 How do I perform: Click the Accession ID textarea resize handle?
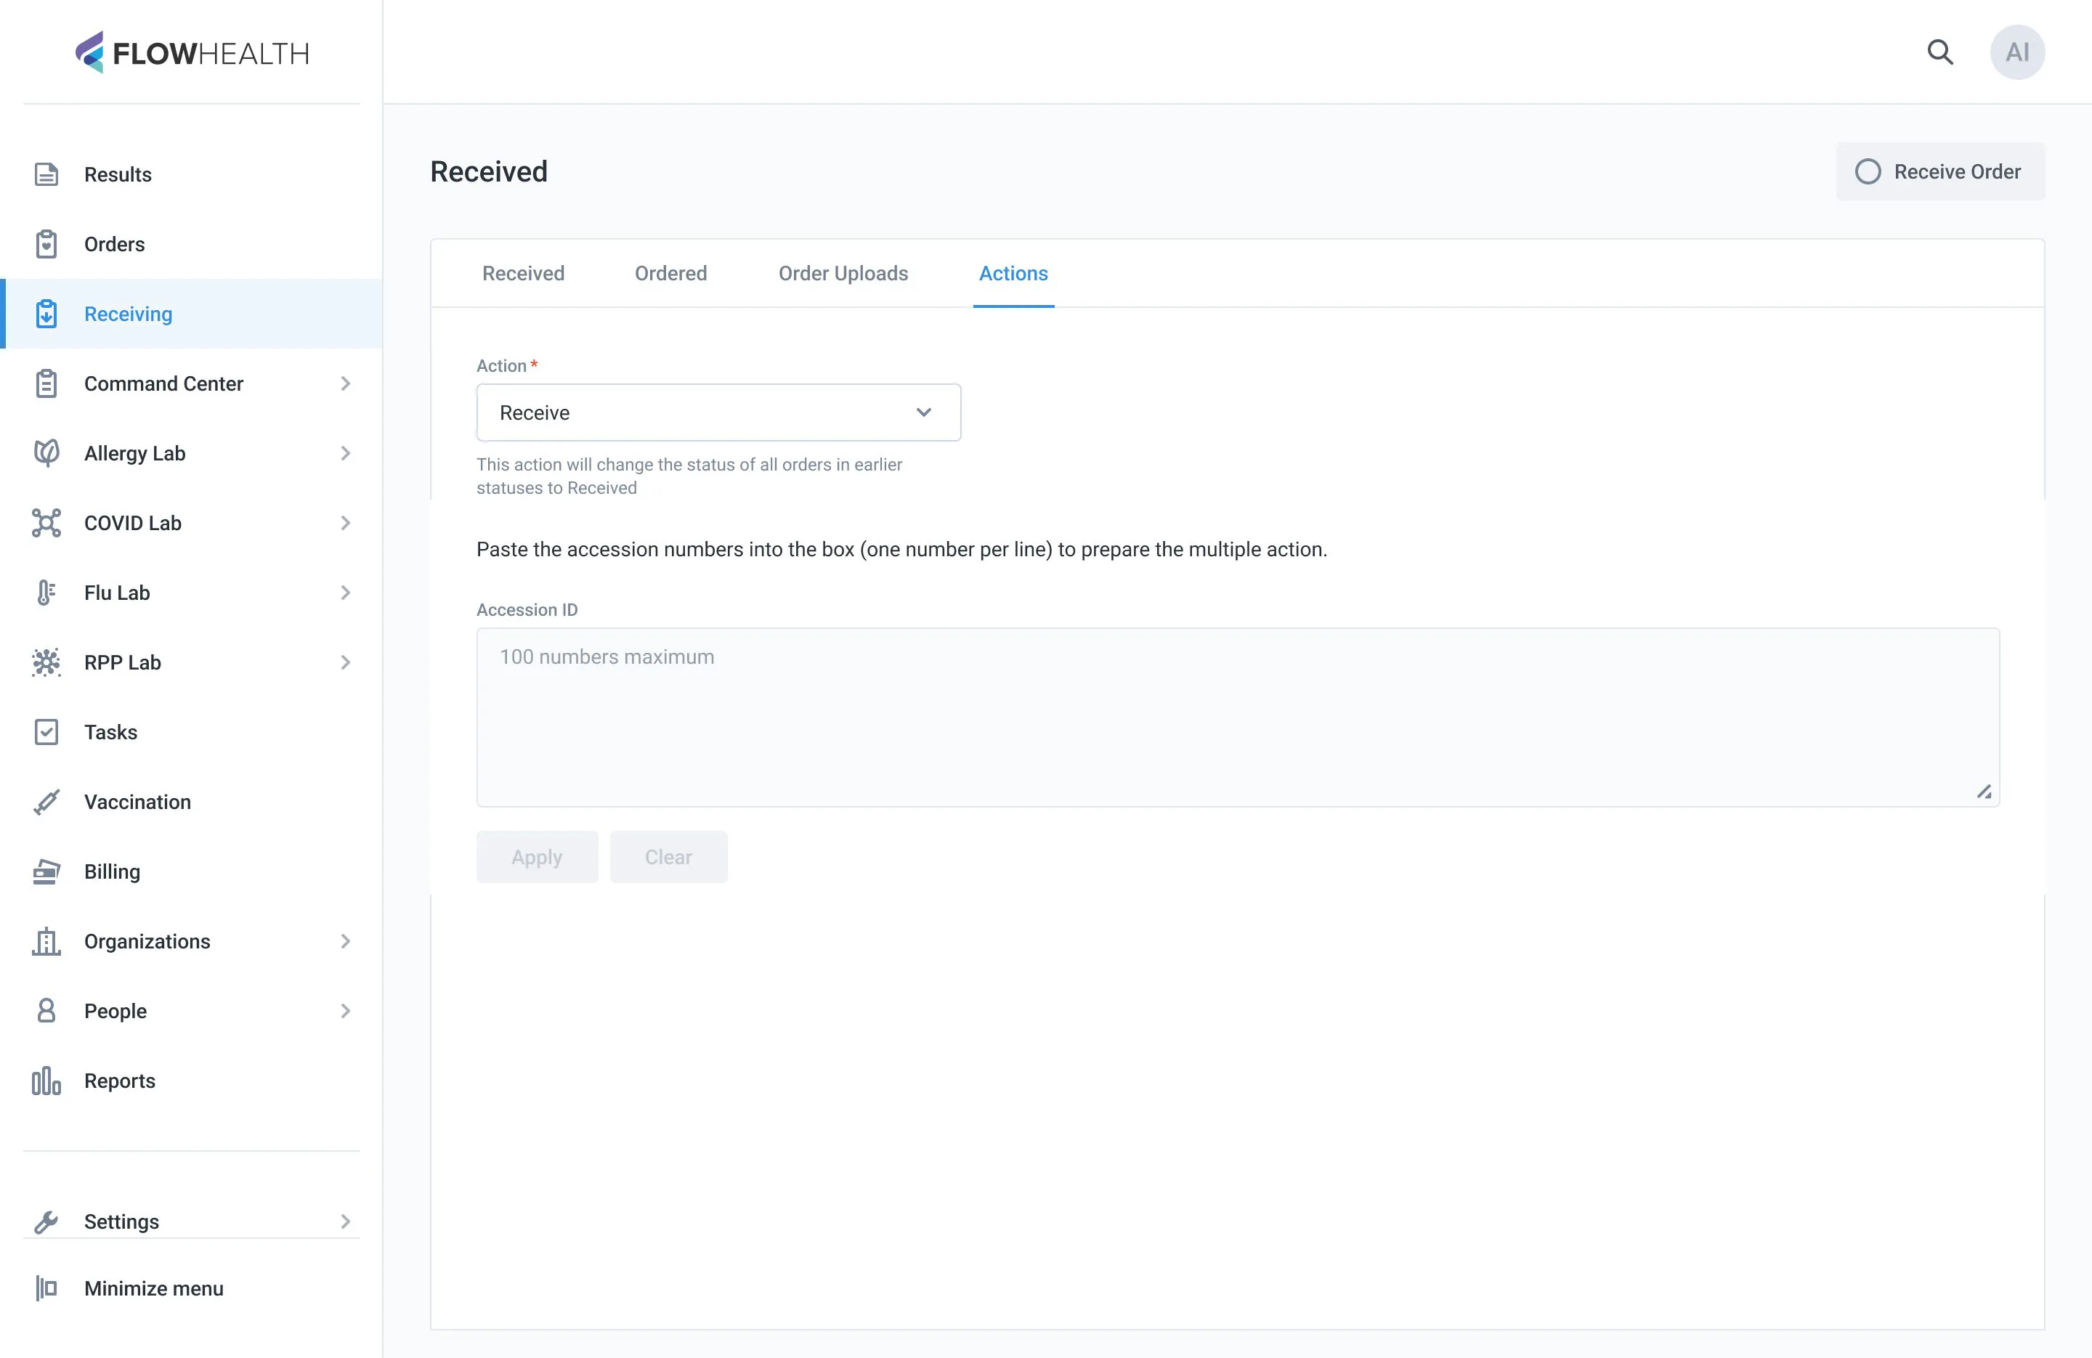coord(1984,792)
